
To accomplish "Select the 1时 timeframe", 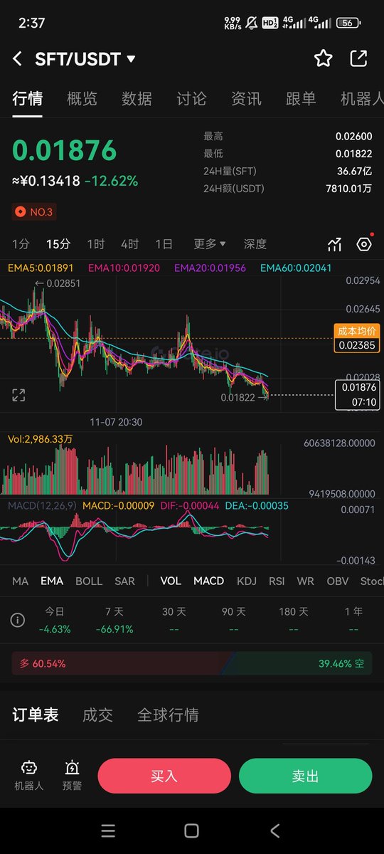I will tap(96, 244).
